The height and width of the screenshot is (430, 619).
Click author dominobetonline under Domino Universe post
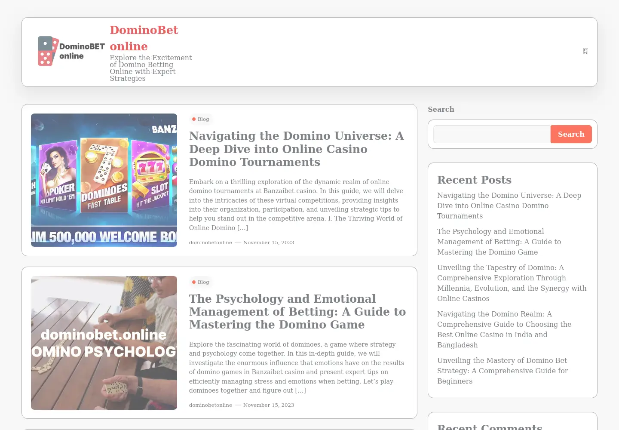[211, 243]
